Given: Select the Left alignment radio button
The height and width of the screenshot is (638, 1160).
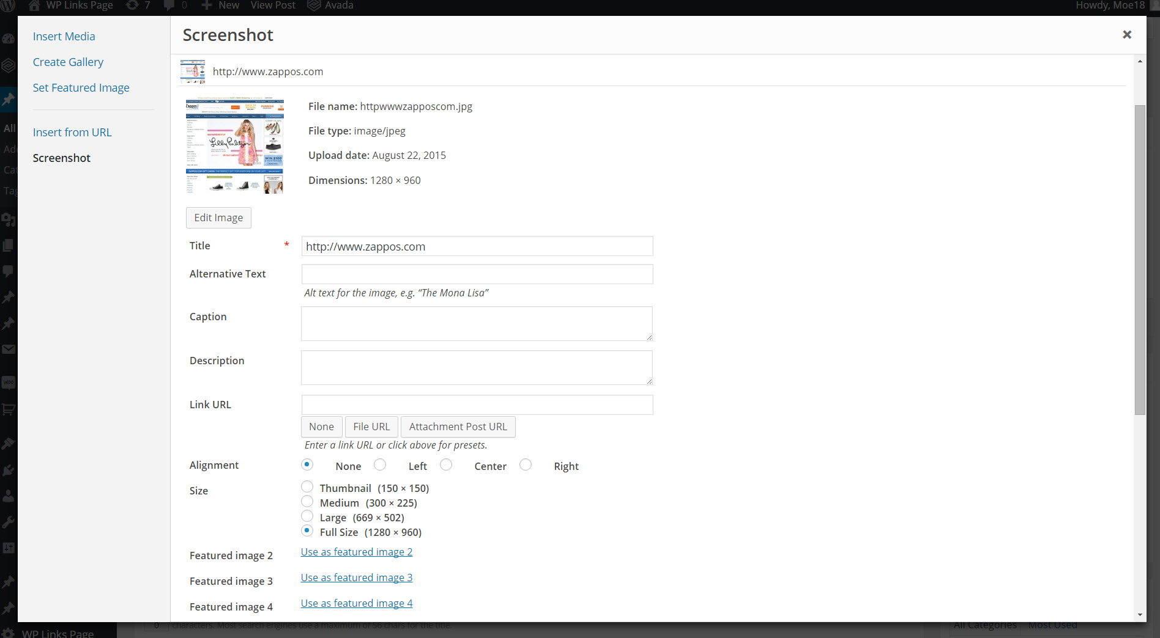Looking at the screenshot, I should [381, 465].
